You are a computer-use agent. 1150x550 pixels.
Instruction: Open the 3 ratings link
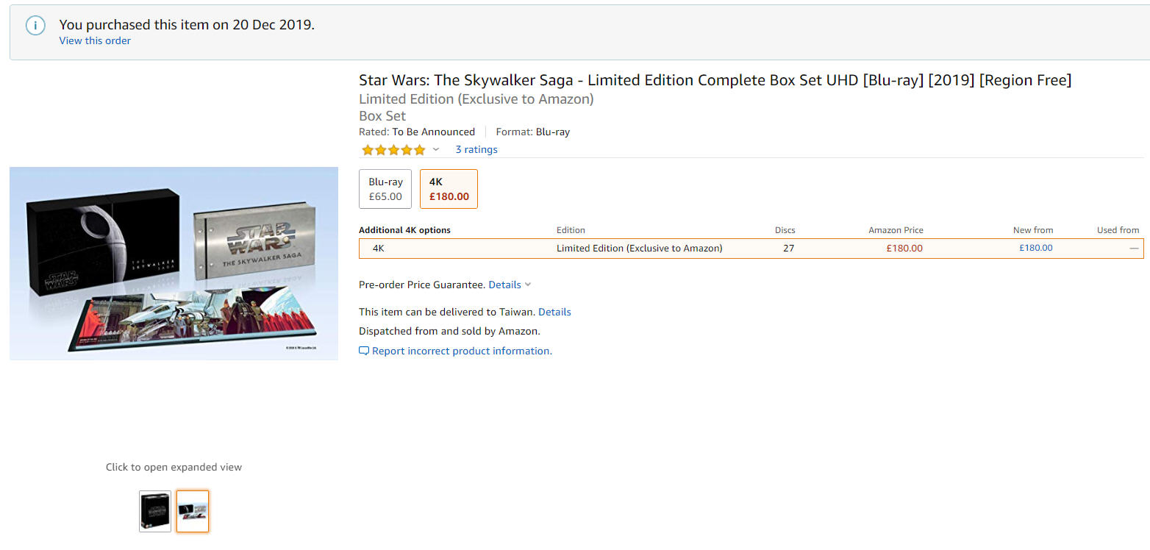point(476,149)
